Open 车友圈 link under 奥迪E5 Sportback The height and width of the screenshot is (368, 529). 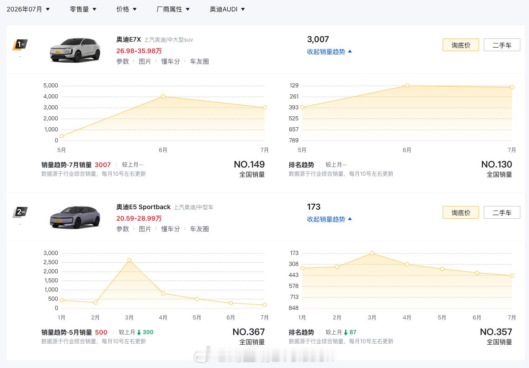coord(199,229)
